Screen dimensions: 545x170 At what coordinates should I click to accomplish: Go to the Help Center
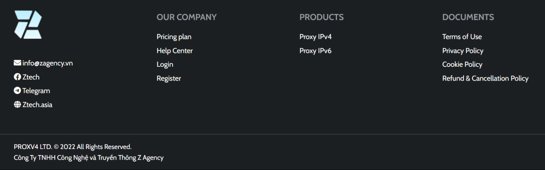pyautogui.click(x=175, y=51)
